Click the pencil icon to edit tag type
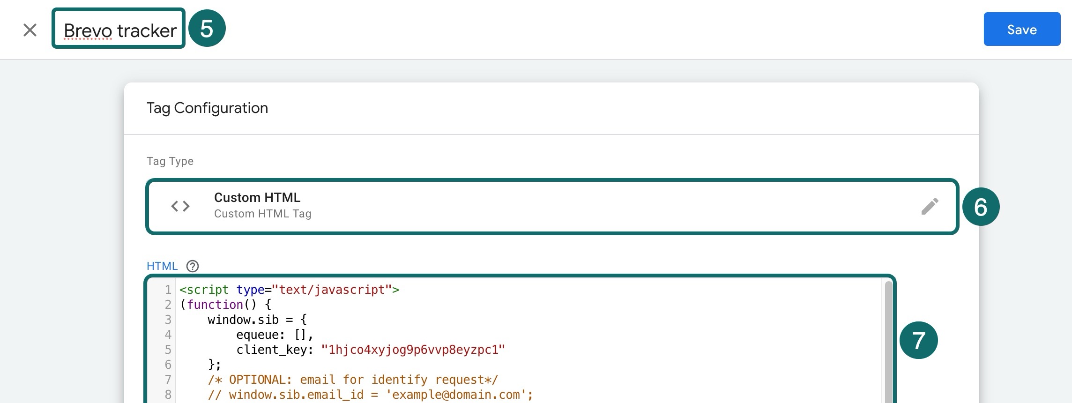Screen dimensions: 1072x403 point(930,206)
